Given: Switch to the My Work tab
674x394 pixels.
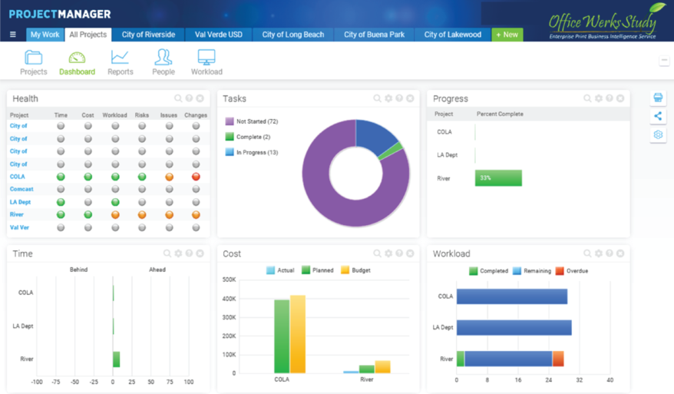Looking at the screenshot, I should coord(45,35).
